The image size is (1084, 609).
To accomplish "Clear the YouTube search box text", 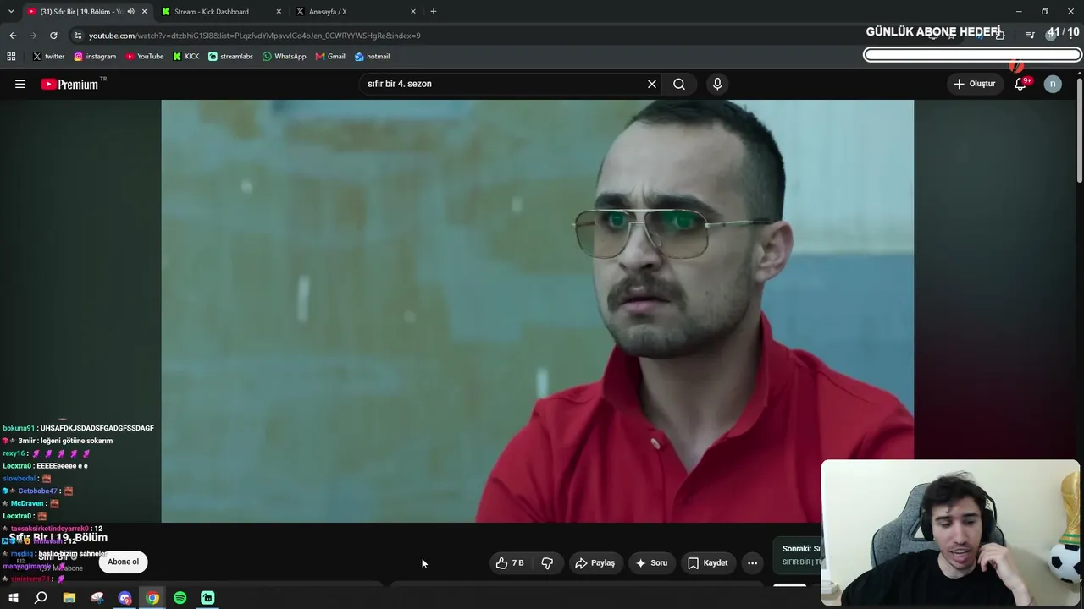I will (x=652, y=84).
